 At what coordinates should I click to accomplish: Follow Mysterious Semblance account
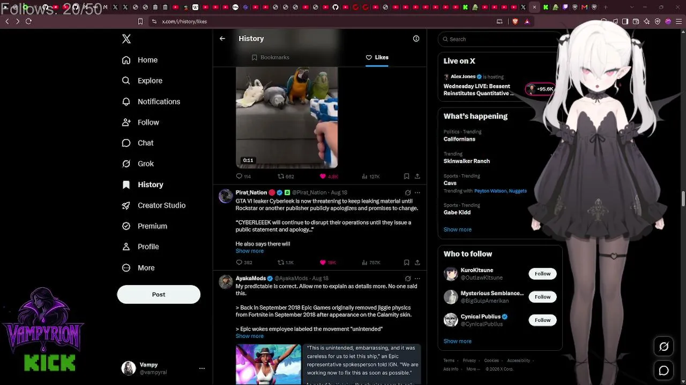[542, 297]
